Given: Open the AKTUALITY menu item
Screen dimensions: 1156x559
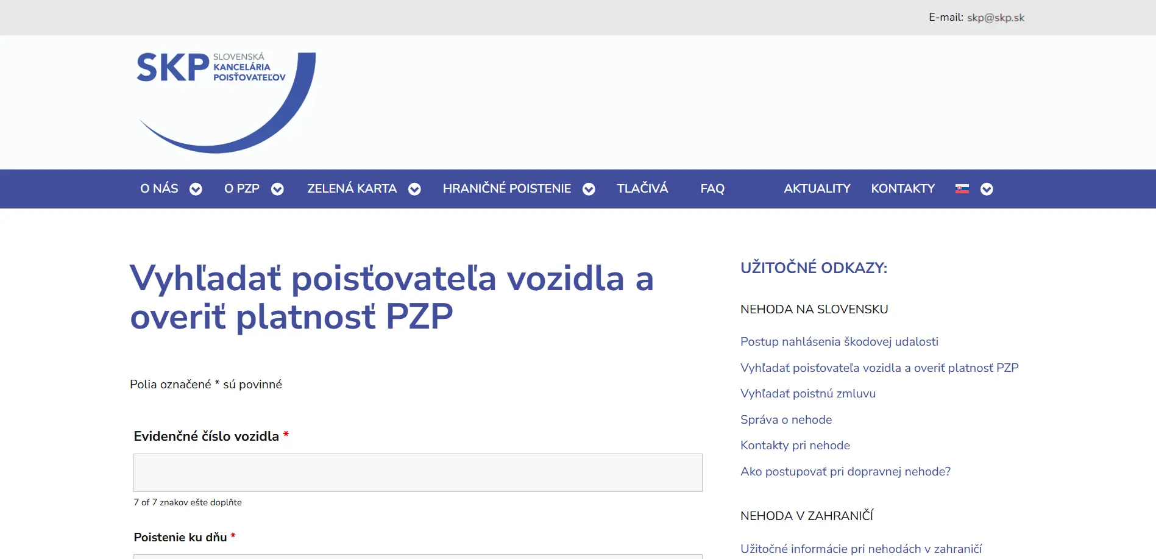Looking at the screenshot, I should click(x=817, y=189).
